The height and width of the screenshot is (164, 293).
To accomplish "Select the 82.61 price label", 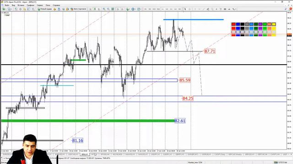I will pyautogui.click(x=180, y=121).
